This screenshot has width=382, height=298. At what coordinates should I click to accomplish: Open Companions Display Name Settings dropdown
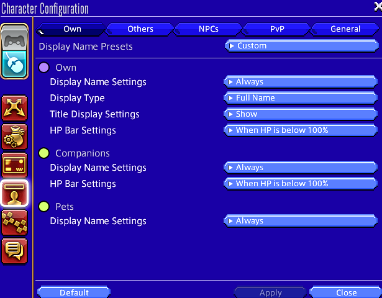[x=301, y=168]
